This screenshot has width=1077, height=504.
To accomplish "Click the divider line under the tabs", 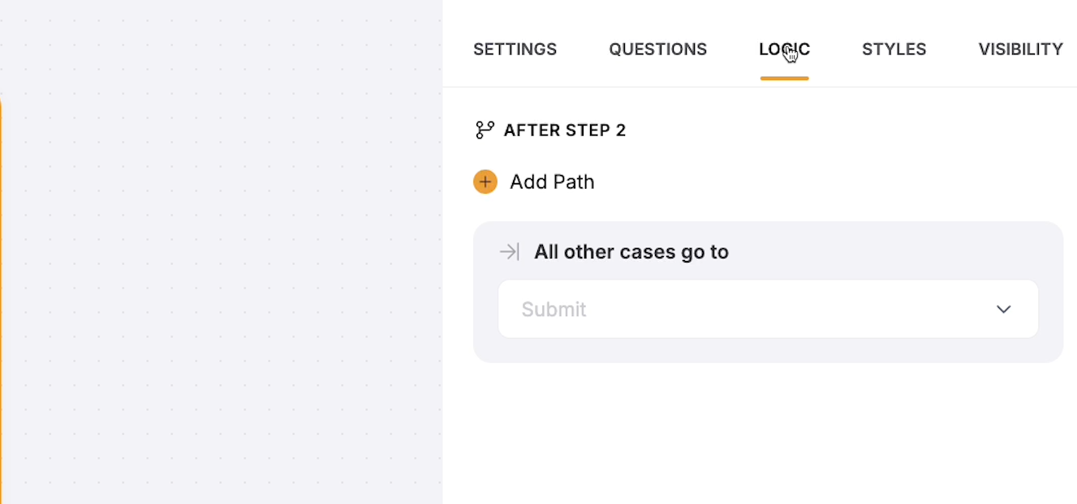I will [760, 87].
